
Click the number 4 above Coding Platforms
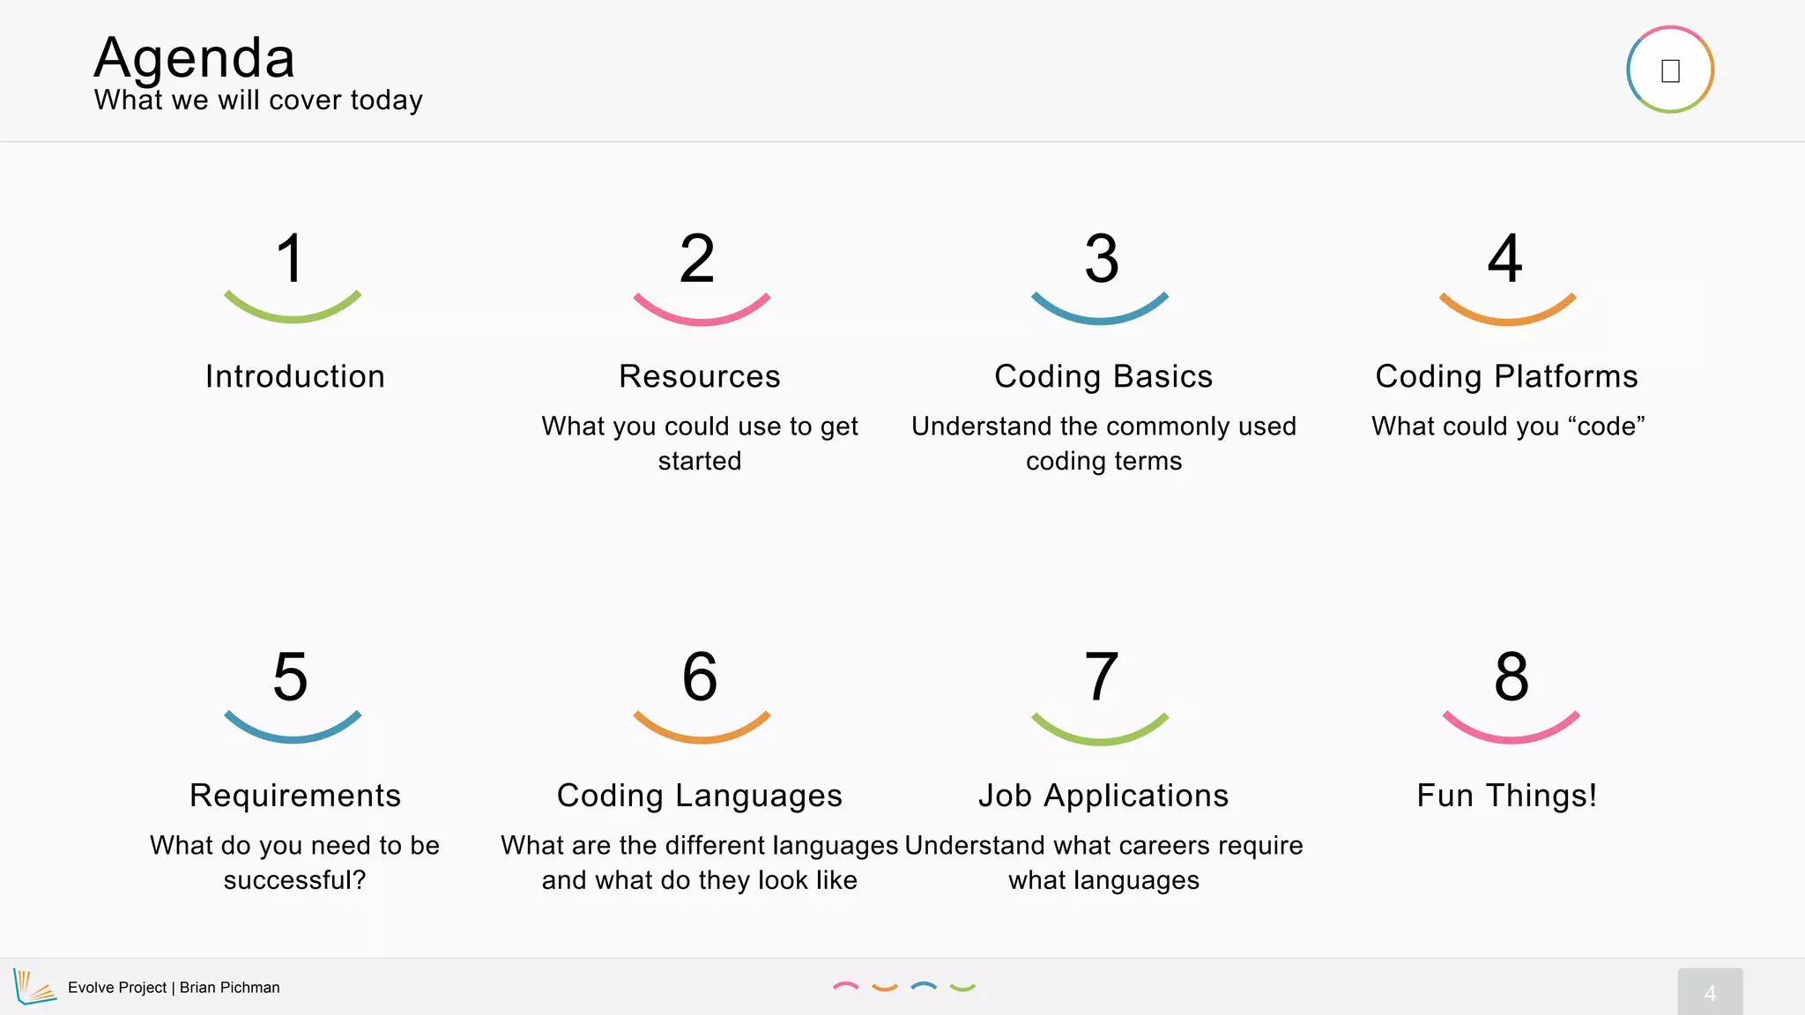1505,258
